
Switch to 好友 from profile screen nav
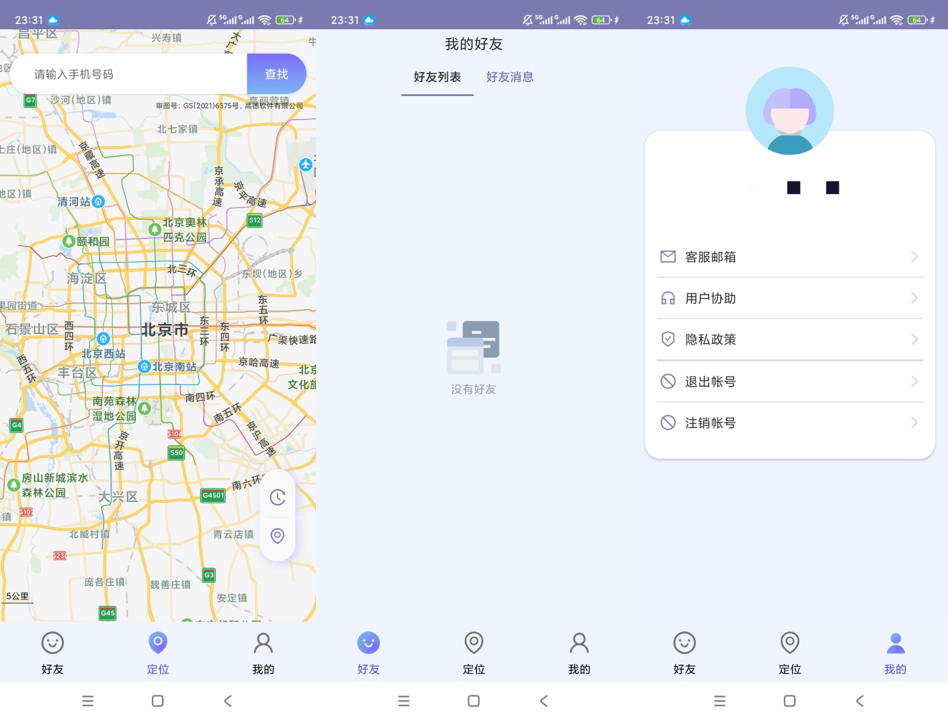click(685, 643)
